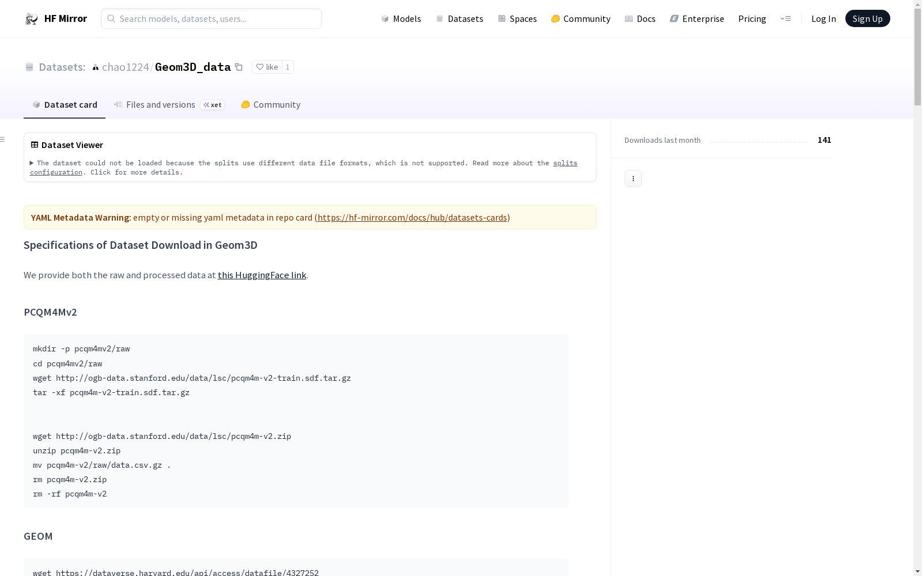Open the chao1224 user profile link
The image size is (922, 576).
point(126,67)
